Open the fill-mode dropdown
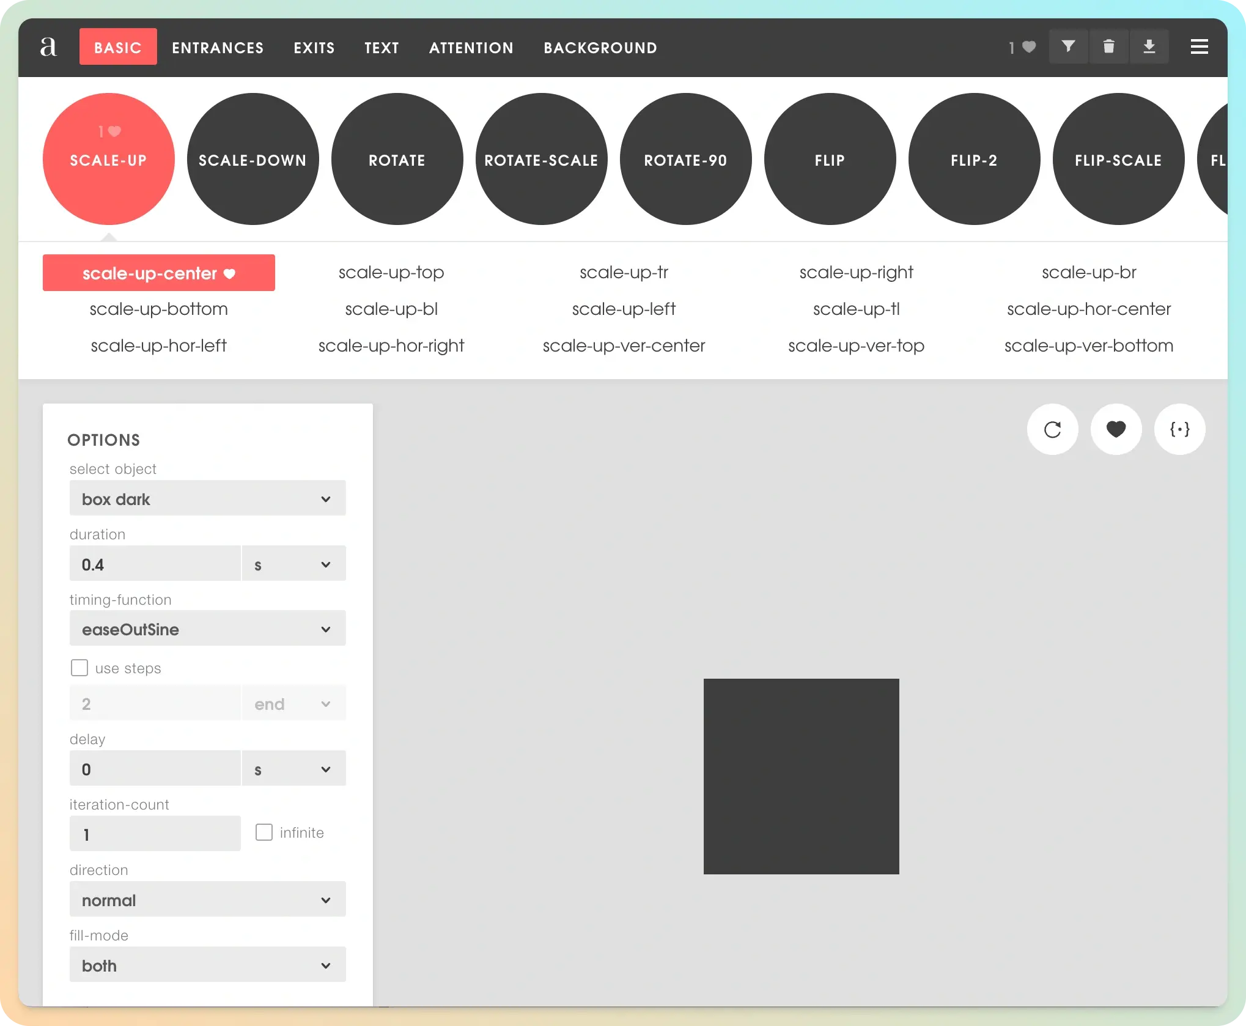 pyautogui.click(x=207, y=965)
